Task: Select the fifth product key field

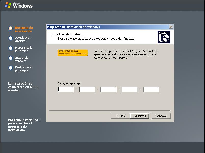Action: click(x=151, y=89)
